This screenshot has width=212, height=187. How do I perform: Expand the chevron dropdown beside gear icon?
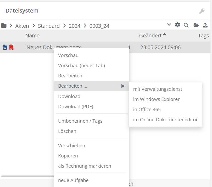point(169,25)
